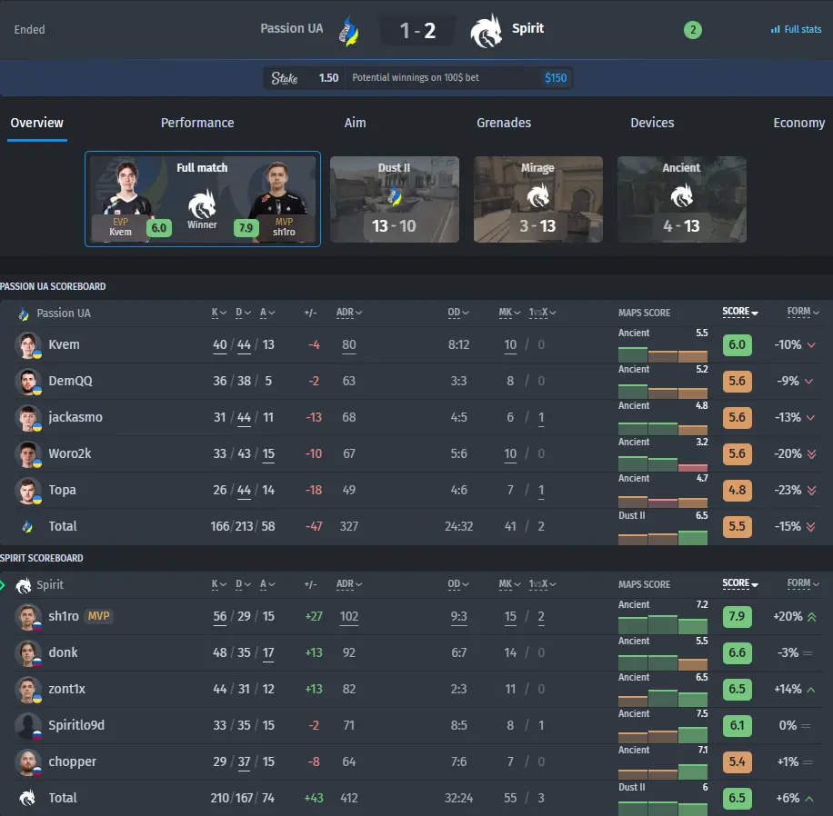Sort Passion UA scoreboard by ADR
The height and width of the screenshot is (816, 833).
point(348,313)
